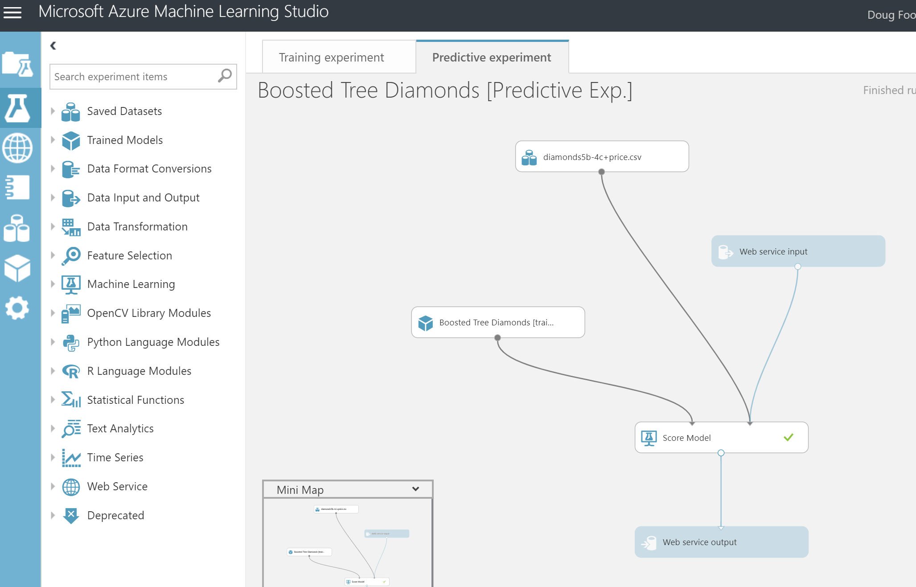Image resolution: width=916 pixels, height=587 pixels.
Task: Click the Trained Models cube icon
Action: coord(71,140)
